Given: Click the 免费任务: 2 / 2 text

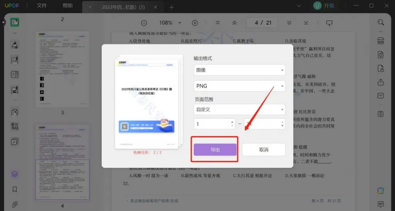Looking at the screenshot, I should (147, 152).
